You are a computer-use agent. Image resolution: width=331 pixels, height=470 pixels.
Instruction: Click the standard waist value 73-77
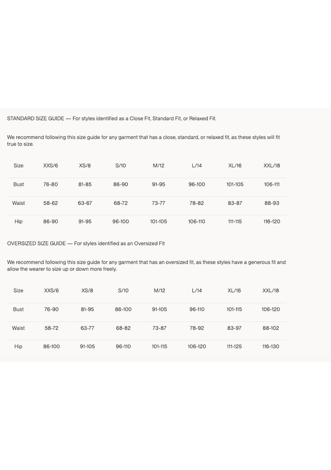click(158, 203)
